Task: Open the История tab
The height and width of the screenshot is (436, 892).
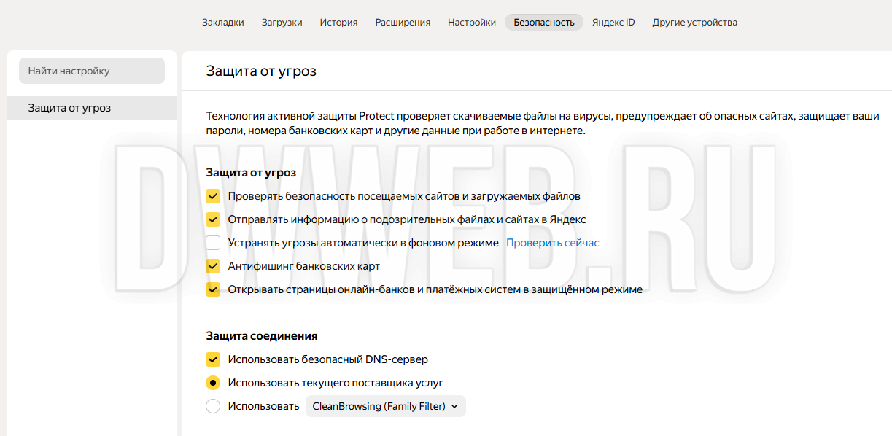Action: tap(338, 22)
